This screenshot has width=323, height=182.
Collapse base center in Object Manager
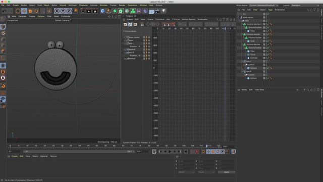point(238,17)
